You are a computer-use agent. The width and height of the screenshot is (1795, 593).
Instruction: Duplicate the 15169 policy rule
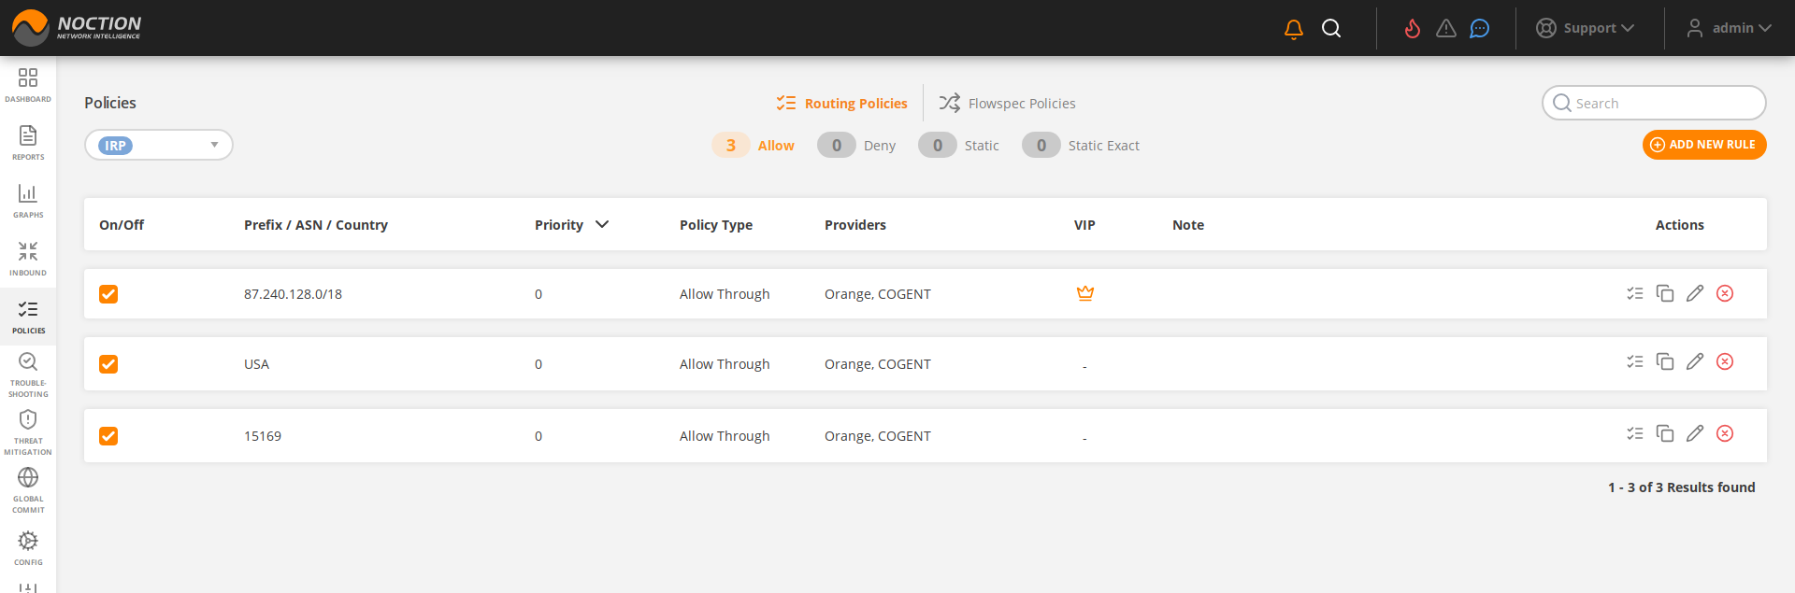pyautogui.click(x=1664, y=433)
